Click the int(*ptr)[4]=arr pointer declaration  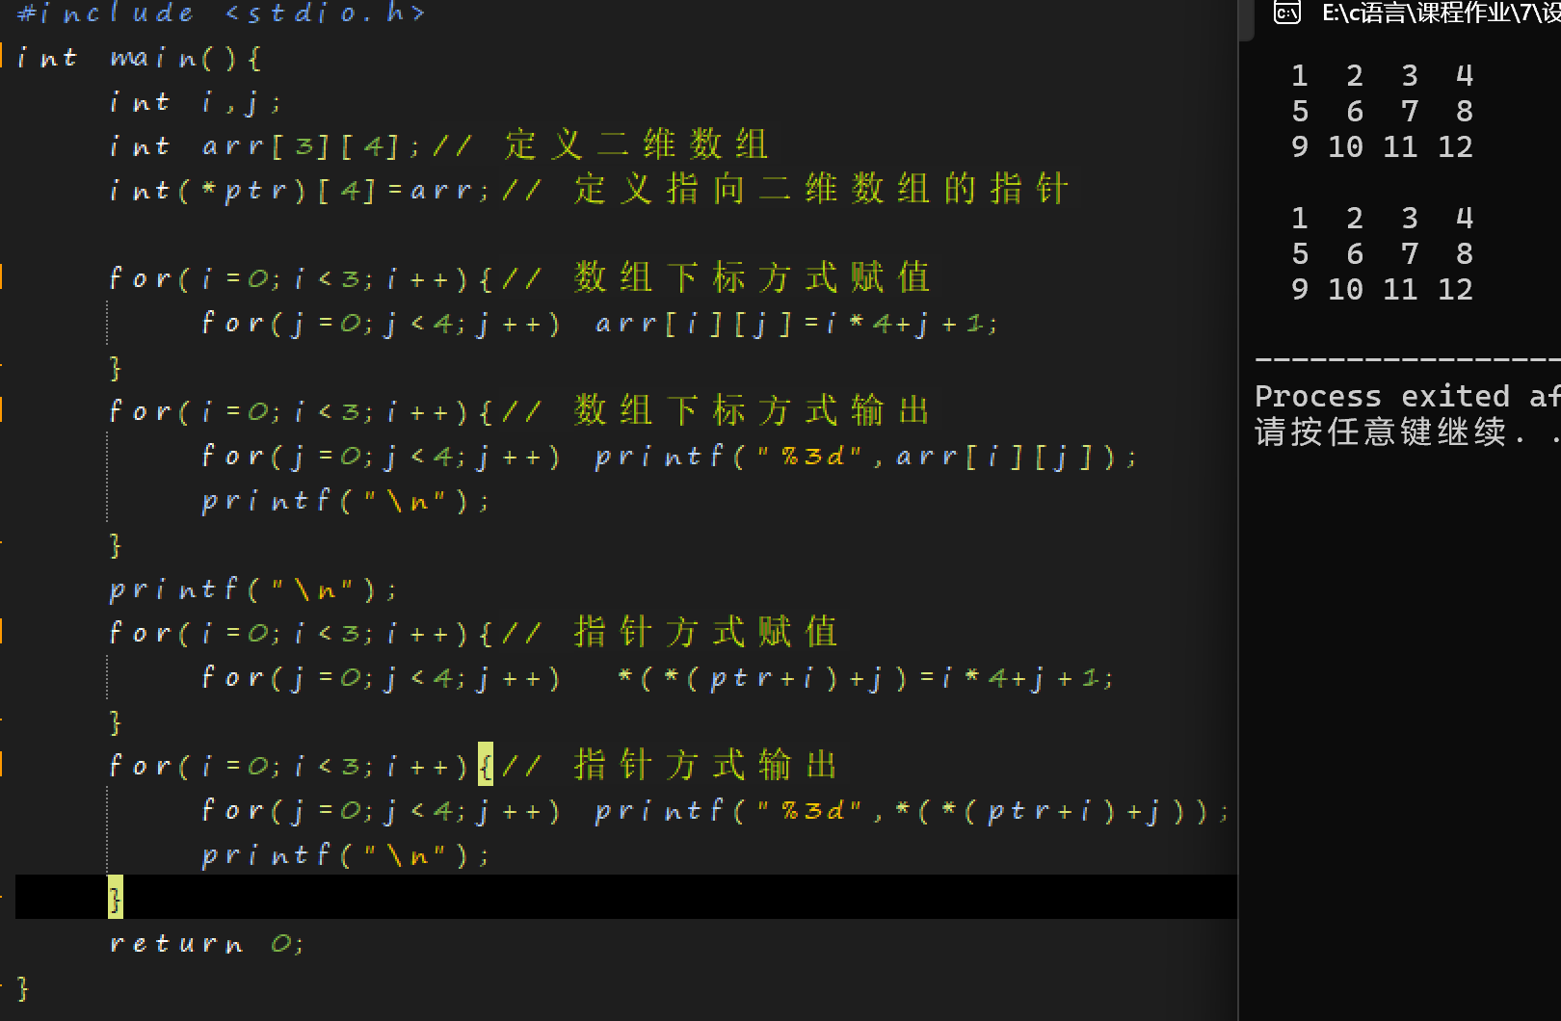pyautogui.click(x=302, y=191)
